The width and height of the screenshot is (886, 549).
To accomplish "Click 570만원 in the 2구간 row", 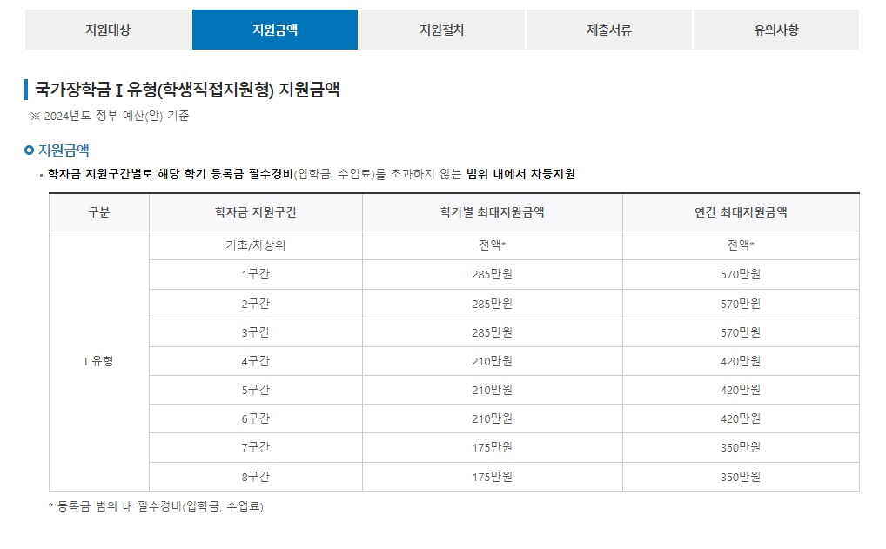I will (741, 304).
